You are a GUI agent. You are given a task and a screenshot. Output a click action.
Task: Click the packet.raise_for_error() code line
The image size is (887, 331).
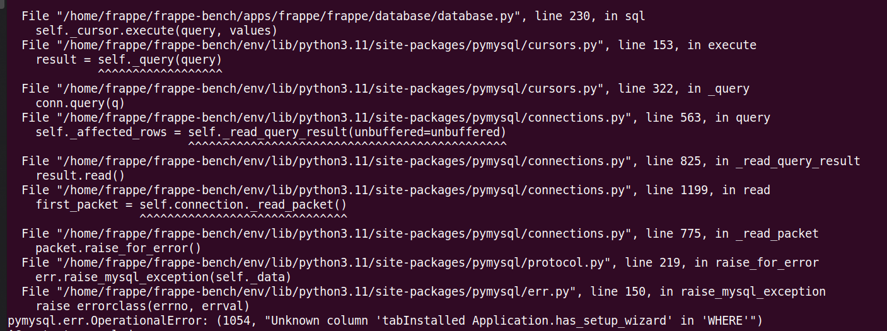(x=119, y=248)
